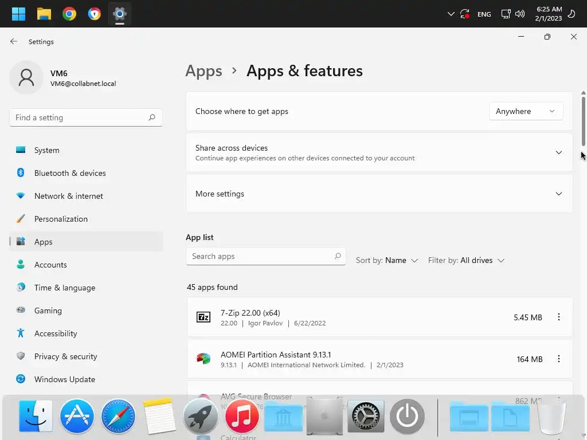The width and height of the screenshot is (587, 440).
Task: Open Filter by All drives dropdown
Action: pyautogui.click(x=466, y=261)
